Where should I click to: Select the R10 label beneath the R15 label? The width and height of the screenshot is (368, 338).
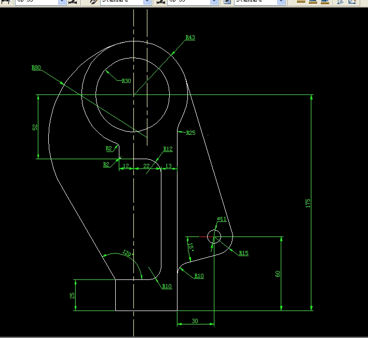[199, 276]
